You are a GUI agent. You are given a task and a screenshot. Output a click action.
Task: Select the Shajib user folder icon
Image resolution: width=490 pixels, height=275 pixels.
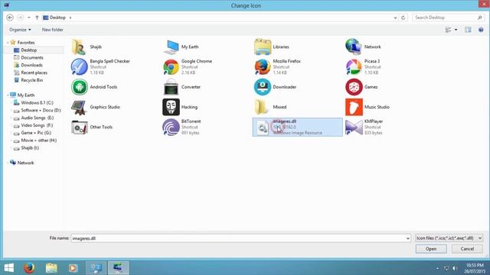click(x=79, y=47)
